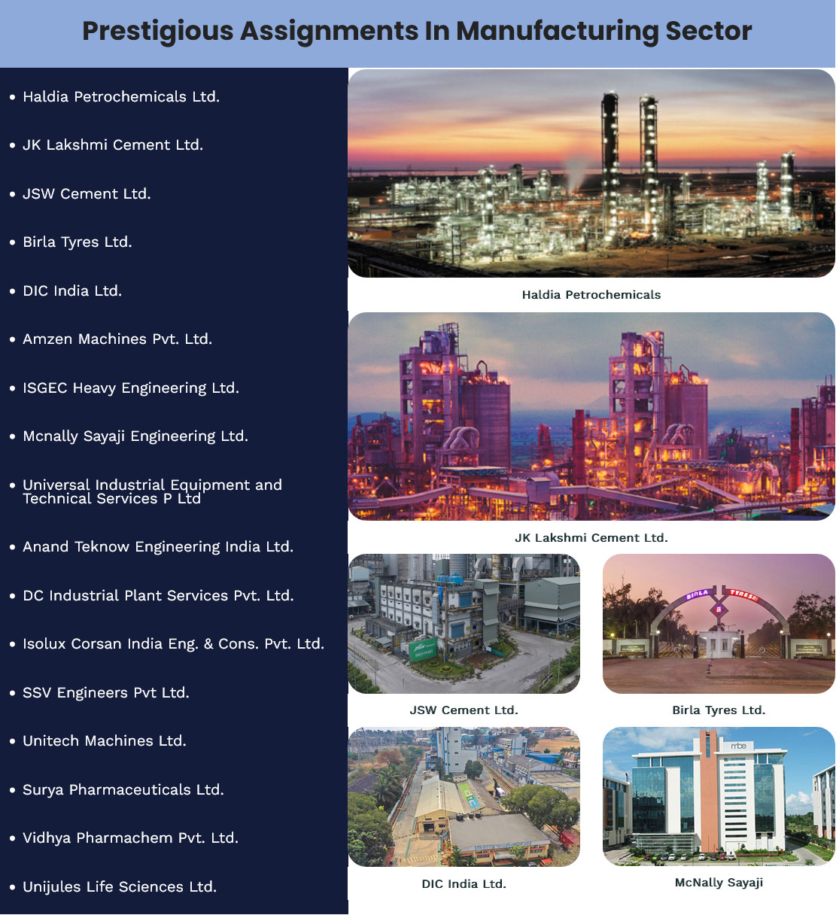The image size is (836, 915).
Task: Click the "DIC India Ltd." photo caption
Action: 464,884
